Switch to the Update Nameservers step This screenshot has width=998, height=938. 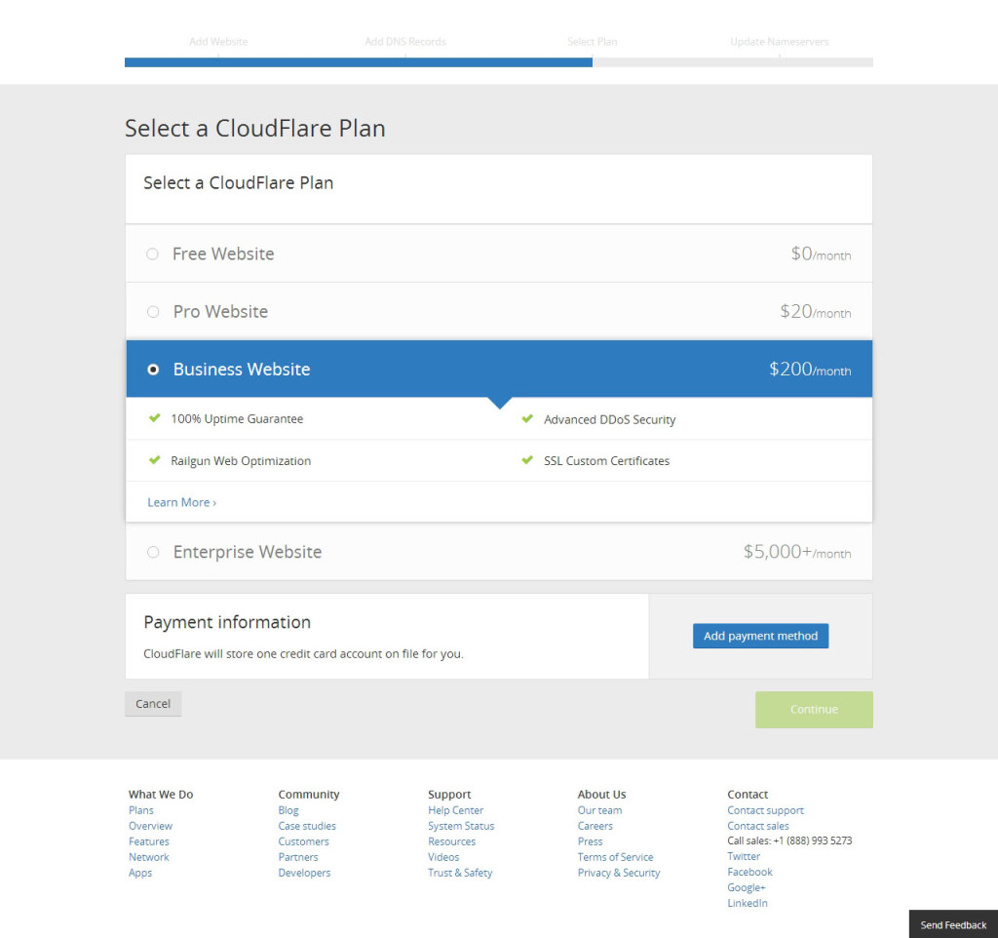pyautogui.click(x=779, y=41)
